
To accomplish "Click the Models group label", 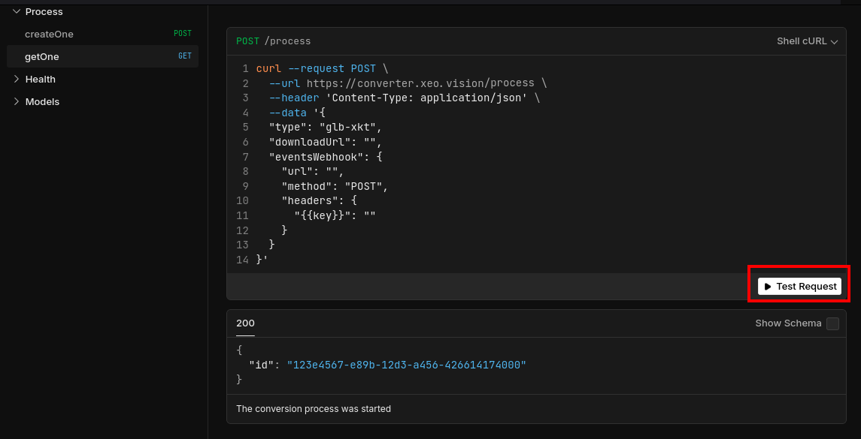I will pos(42,101).
